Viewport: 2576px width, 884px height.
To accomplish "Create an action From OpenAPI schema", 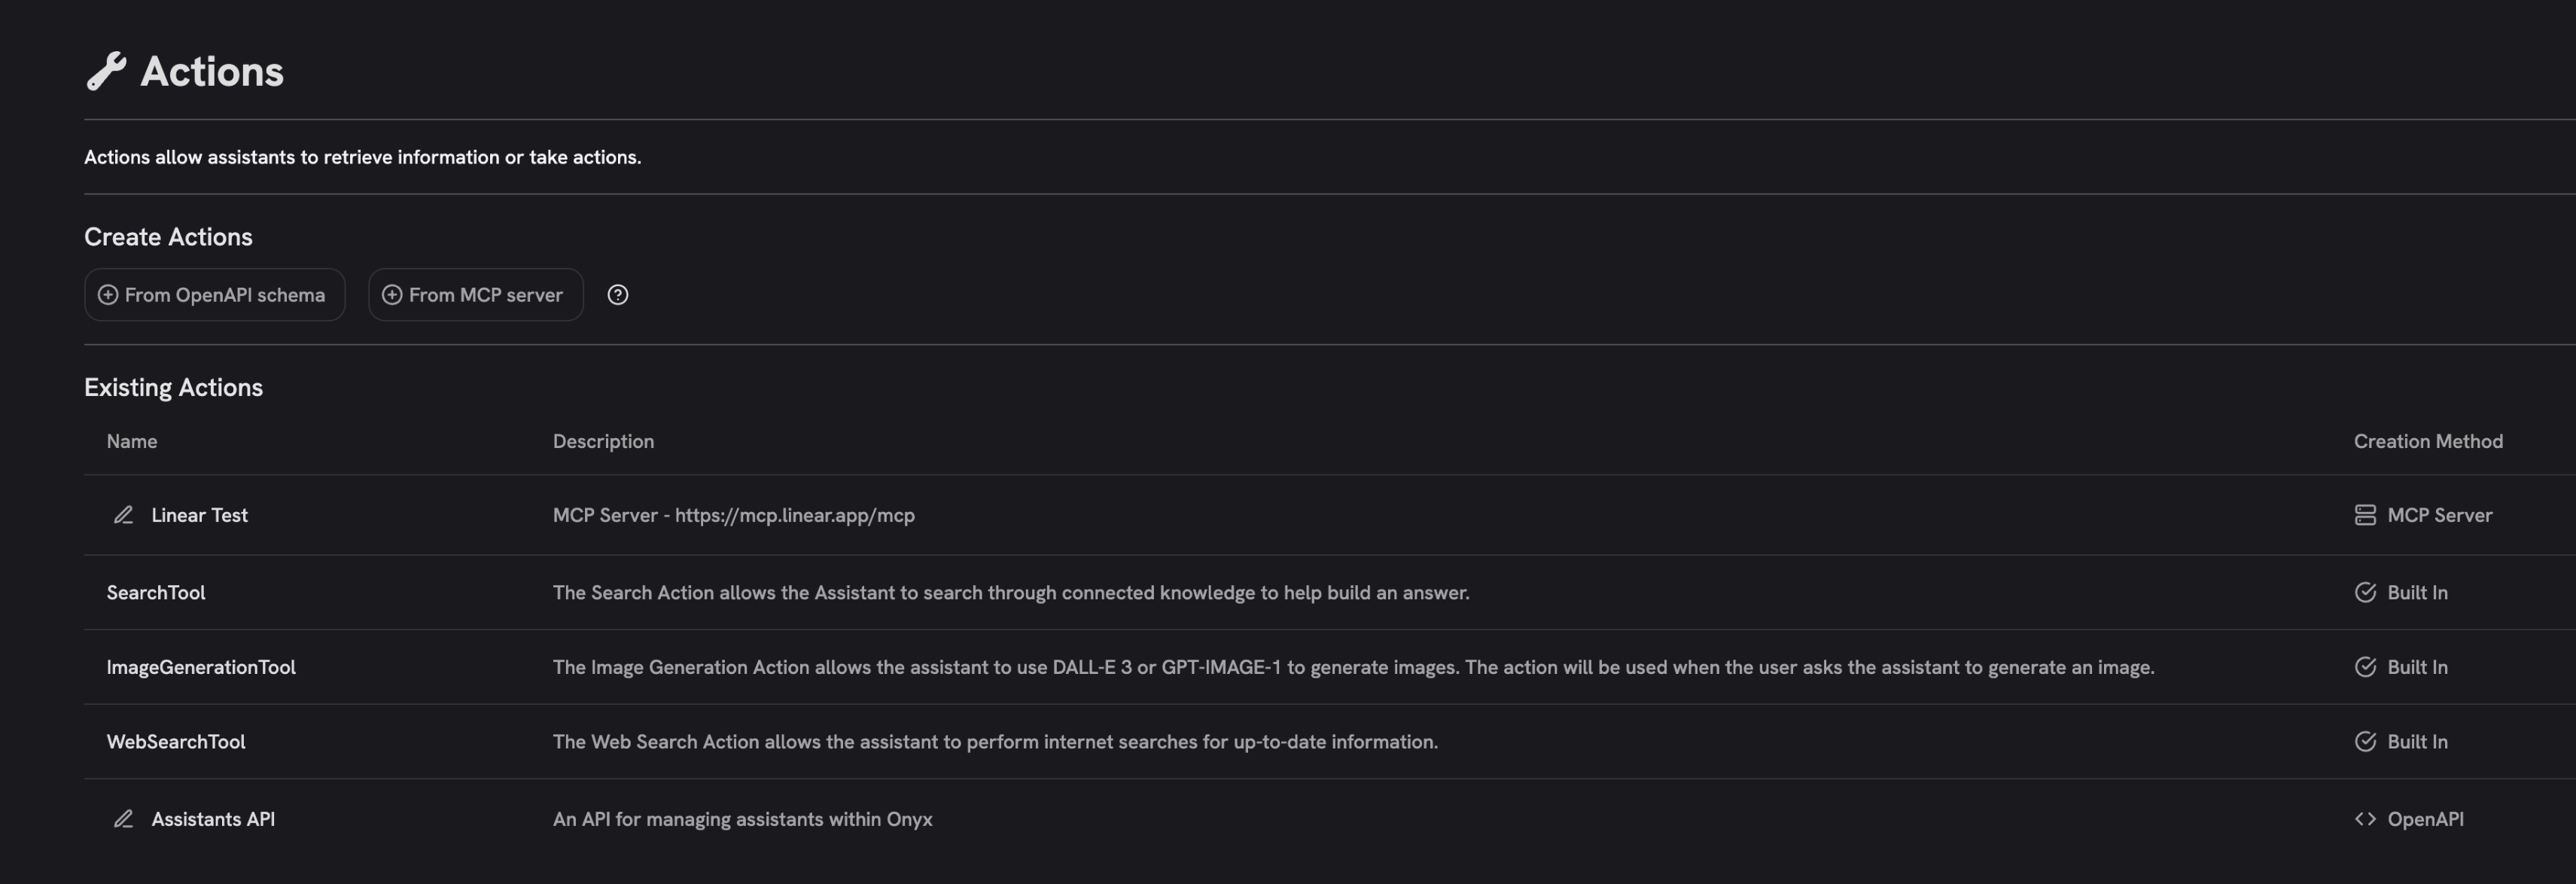I will click(214, 294).
